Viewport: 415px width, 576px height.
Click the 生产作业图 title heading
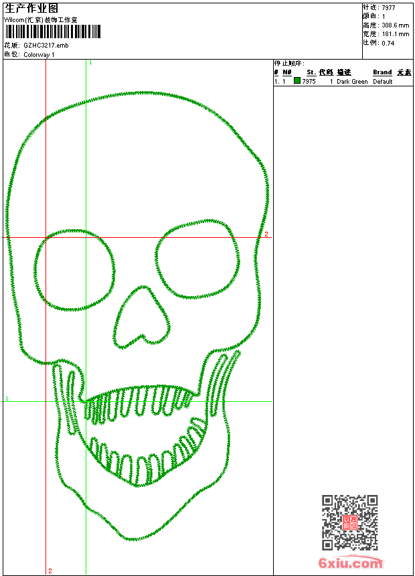coord(31,8)
